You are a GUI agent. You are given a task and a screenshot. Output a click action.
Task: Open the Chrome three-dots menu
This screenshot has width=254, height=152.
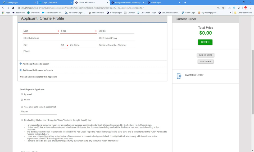pyautogui.click(x=251, y=8)
